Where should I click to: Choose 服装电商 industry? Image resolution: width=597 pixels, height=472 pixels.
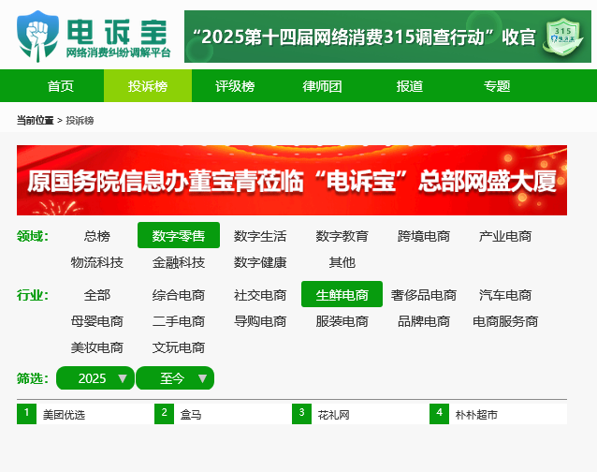coord(342,321)
